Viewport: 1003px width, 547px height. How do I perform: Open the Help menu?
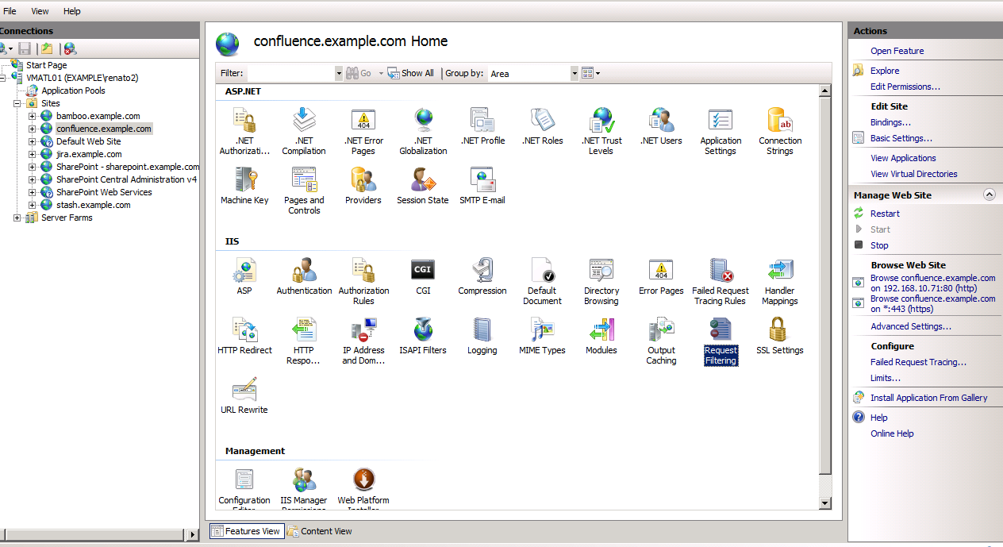72,11
